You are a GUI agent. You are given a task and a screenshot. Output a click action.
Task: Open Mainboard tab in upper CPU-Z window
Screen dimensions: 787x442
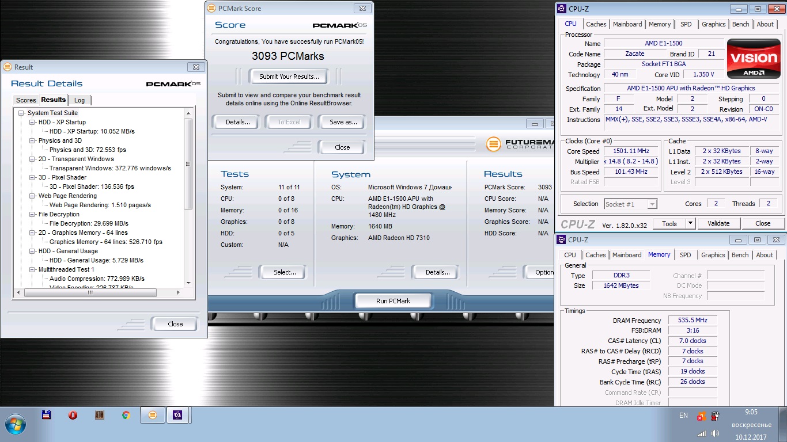627,24
